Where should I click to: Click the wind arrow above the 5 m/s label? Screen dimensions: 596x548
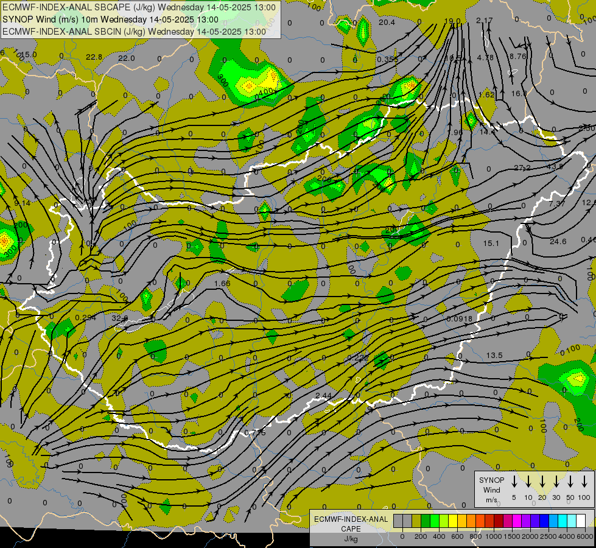click(x=514, y=481)
